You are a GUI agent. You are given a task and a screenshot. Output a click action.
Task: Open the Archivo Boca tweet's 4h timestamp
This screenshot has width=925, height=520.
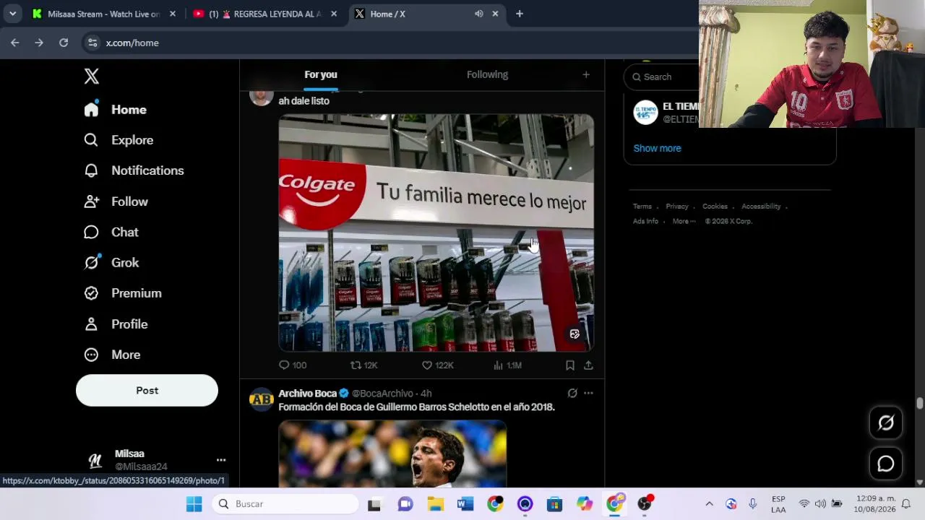(426, 394)
